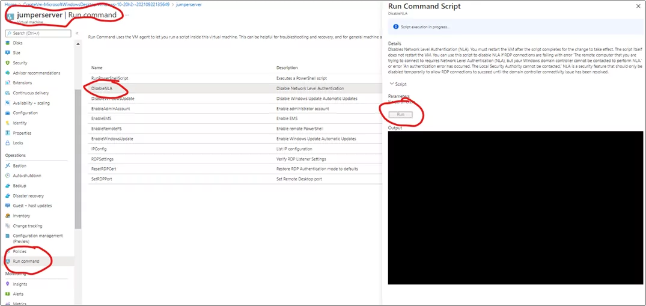The height and width of the screenshot is (306, 646).
Task: Open Advisor recommendations menu item
Action: (36, 73)
